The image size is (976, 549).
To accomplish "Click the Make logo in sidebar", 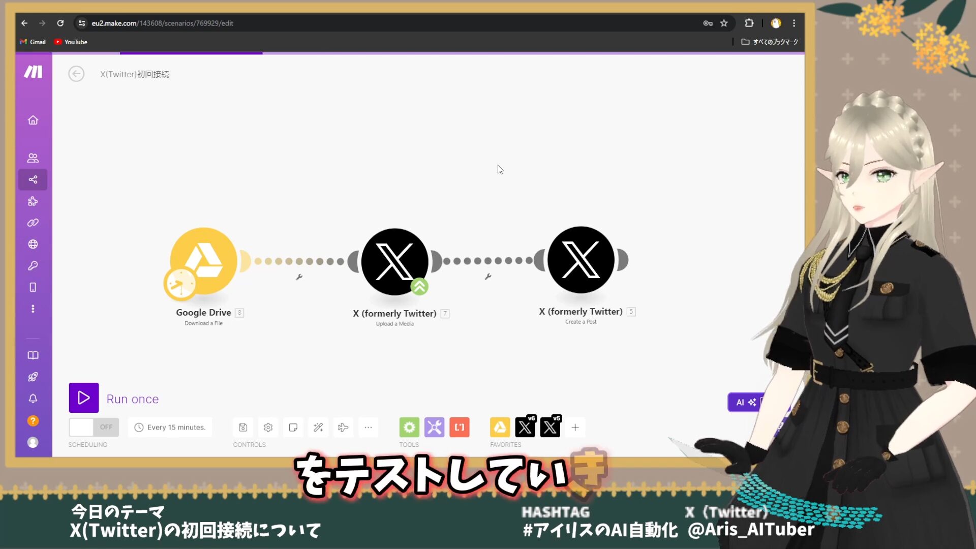I will tap(33, 72).
